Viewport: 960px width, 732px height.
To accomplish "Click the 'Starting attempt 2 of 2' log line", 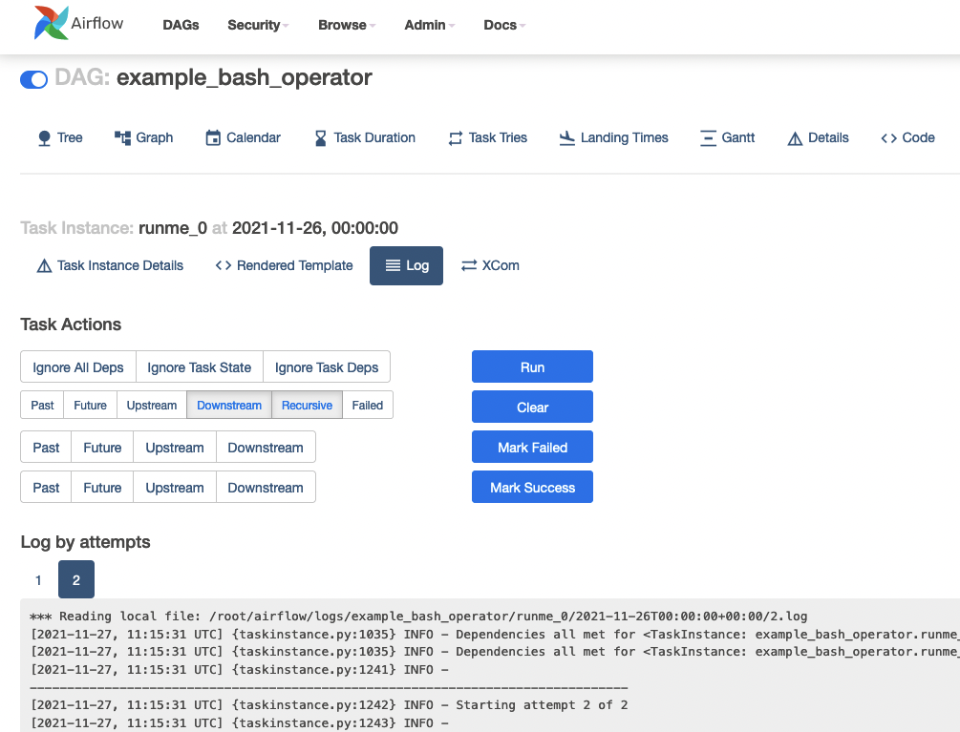I will [330, 705].
